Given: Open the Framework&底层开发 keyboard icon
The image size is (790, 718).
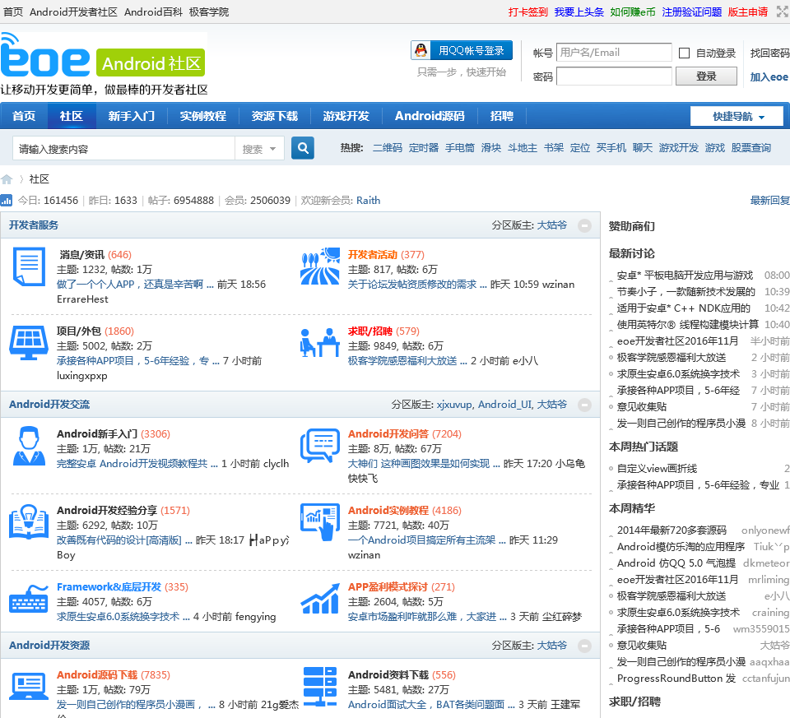Looking at the screenshot, I should point(29,599).
